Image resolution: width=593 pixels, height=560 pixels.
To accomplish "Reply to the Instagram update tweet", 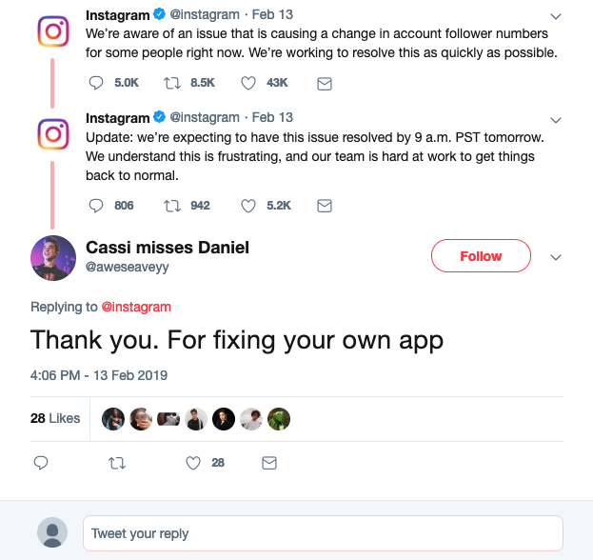I will (x=95, y=205).
